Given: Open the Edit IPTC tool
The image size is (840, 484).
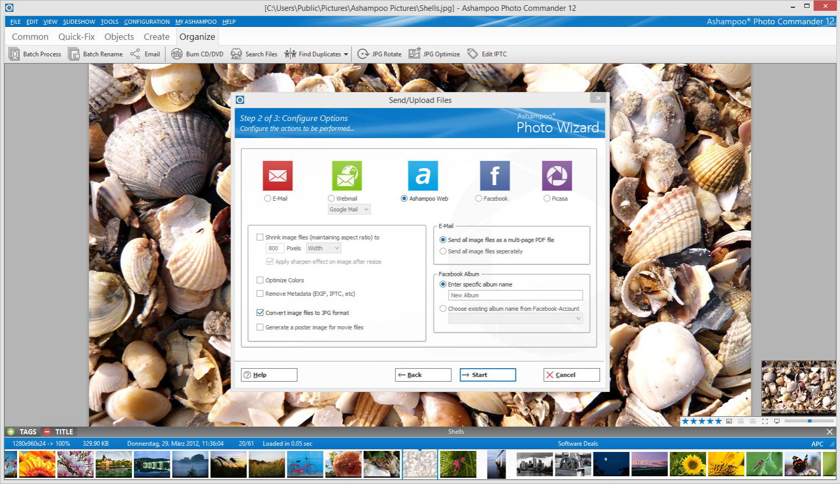Looking at the screenshot, I should [487, 54].
